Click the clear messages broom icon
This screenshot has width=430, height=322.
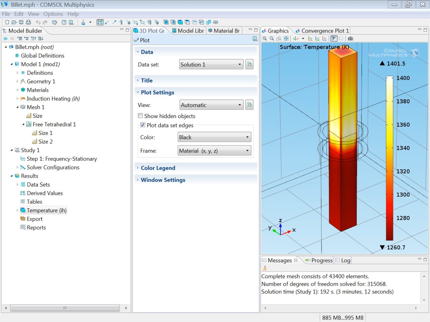click(265, 268)
